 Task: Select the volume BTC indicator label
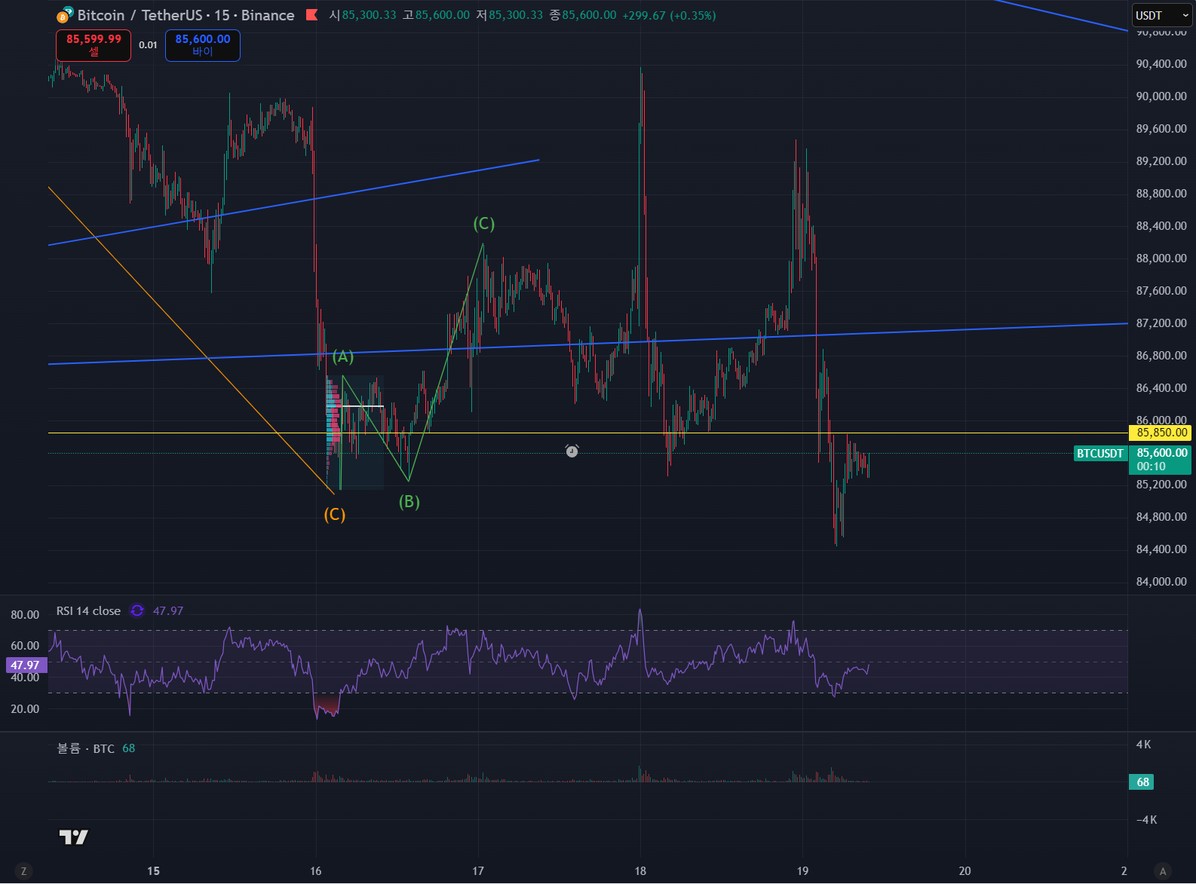(x=86, y=748)
